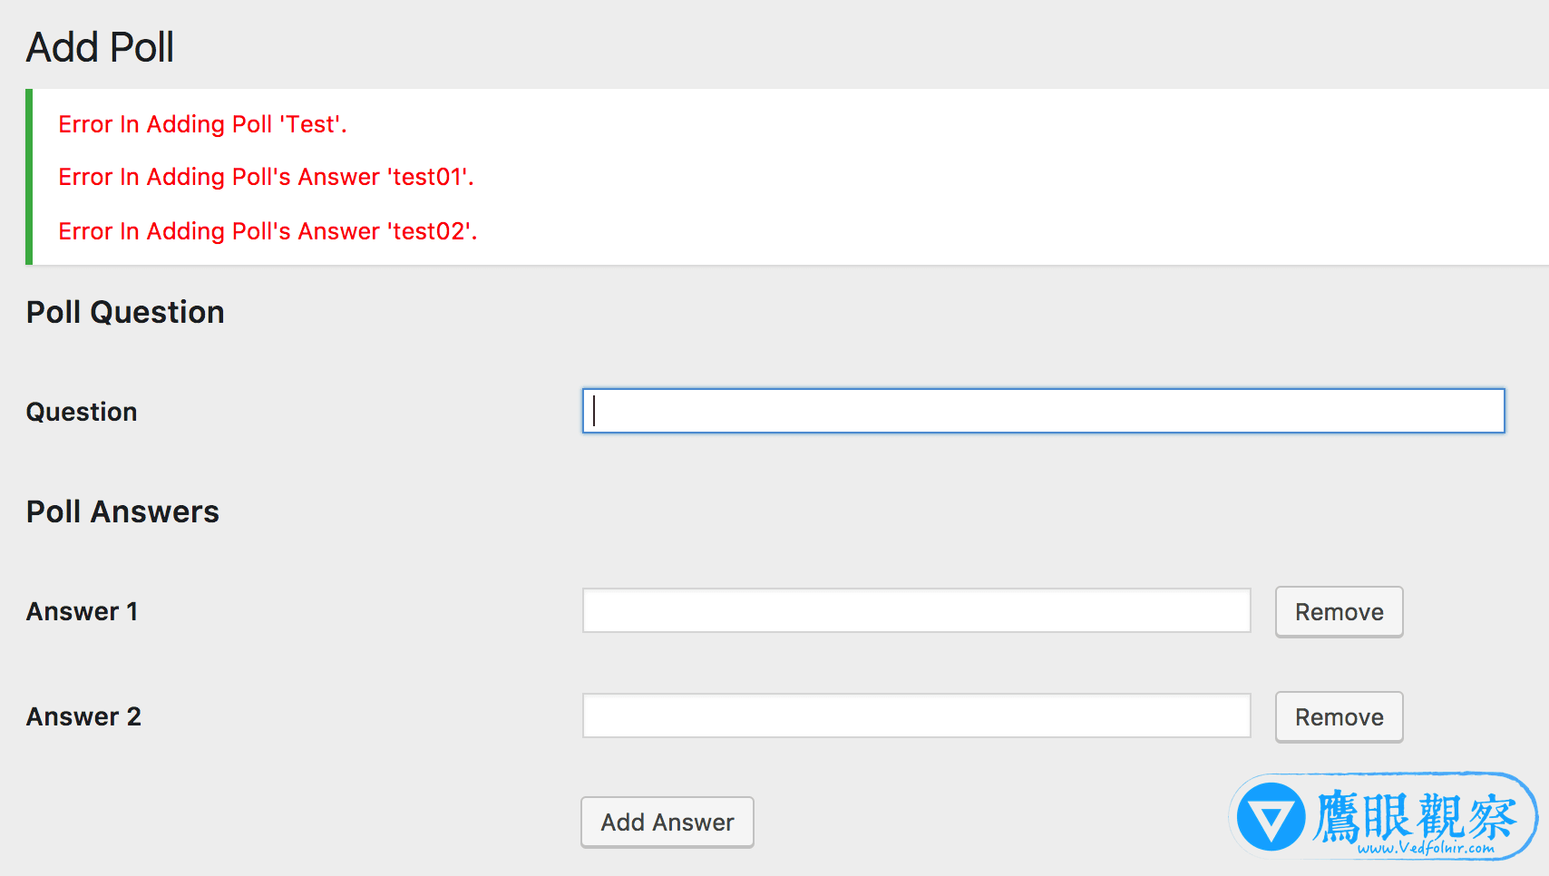1549x876 pixels.
Task: Click the Answer 2 label
Action: (x=83, y=716)
